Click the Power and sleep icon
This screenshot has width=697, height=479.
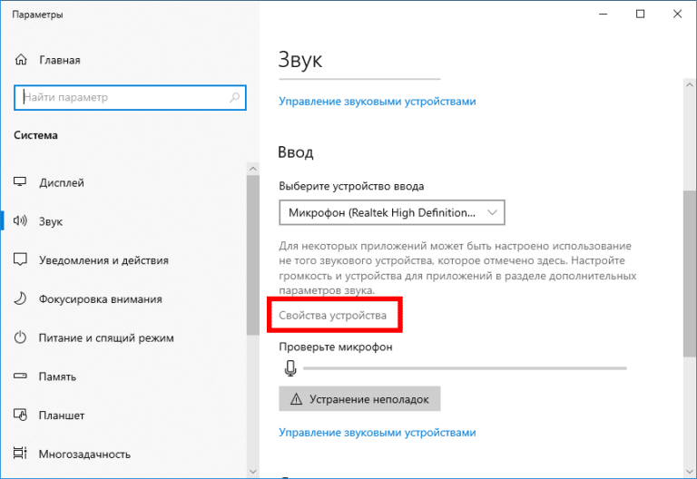tap(21, 338)
